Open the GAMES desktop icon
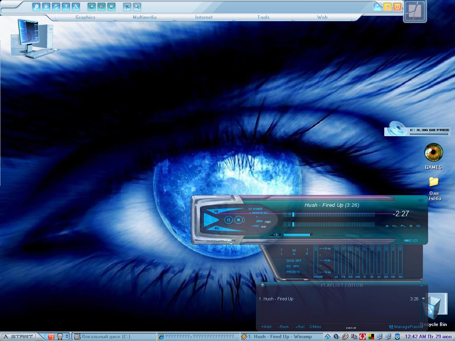This screenshot has height=341, width=455. pyautogui.click(x=433, y=153)
